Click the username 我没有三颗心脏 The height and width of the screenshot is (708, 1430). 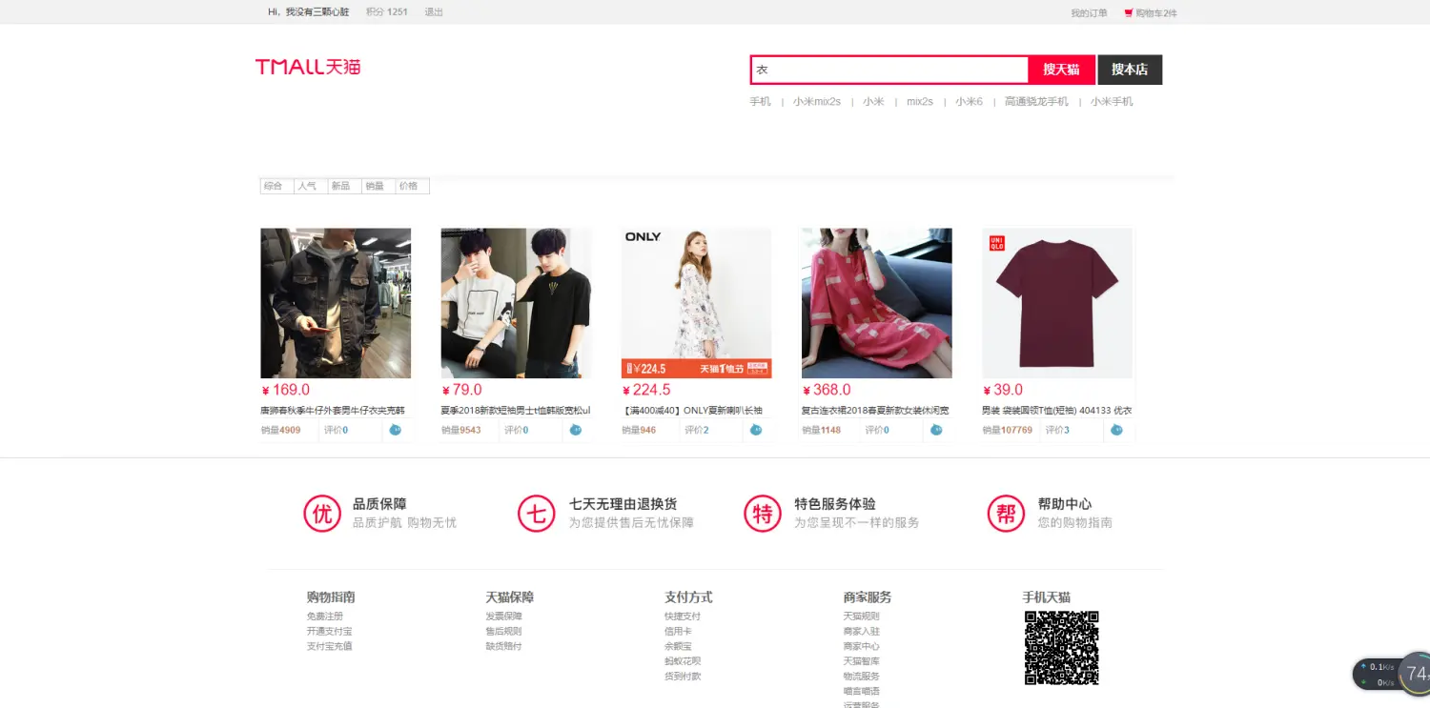[x=317, y=12]
